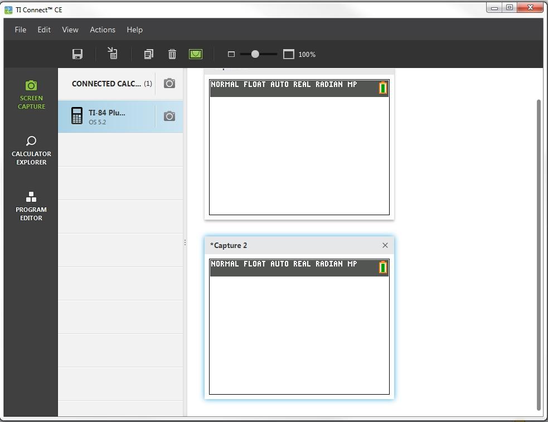Close the TI Connect CE window
The image size is (548, 422).
tap(530, 8)
